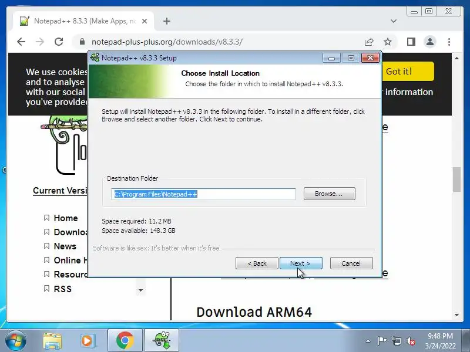Click the address bar URL

167,42
